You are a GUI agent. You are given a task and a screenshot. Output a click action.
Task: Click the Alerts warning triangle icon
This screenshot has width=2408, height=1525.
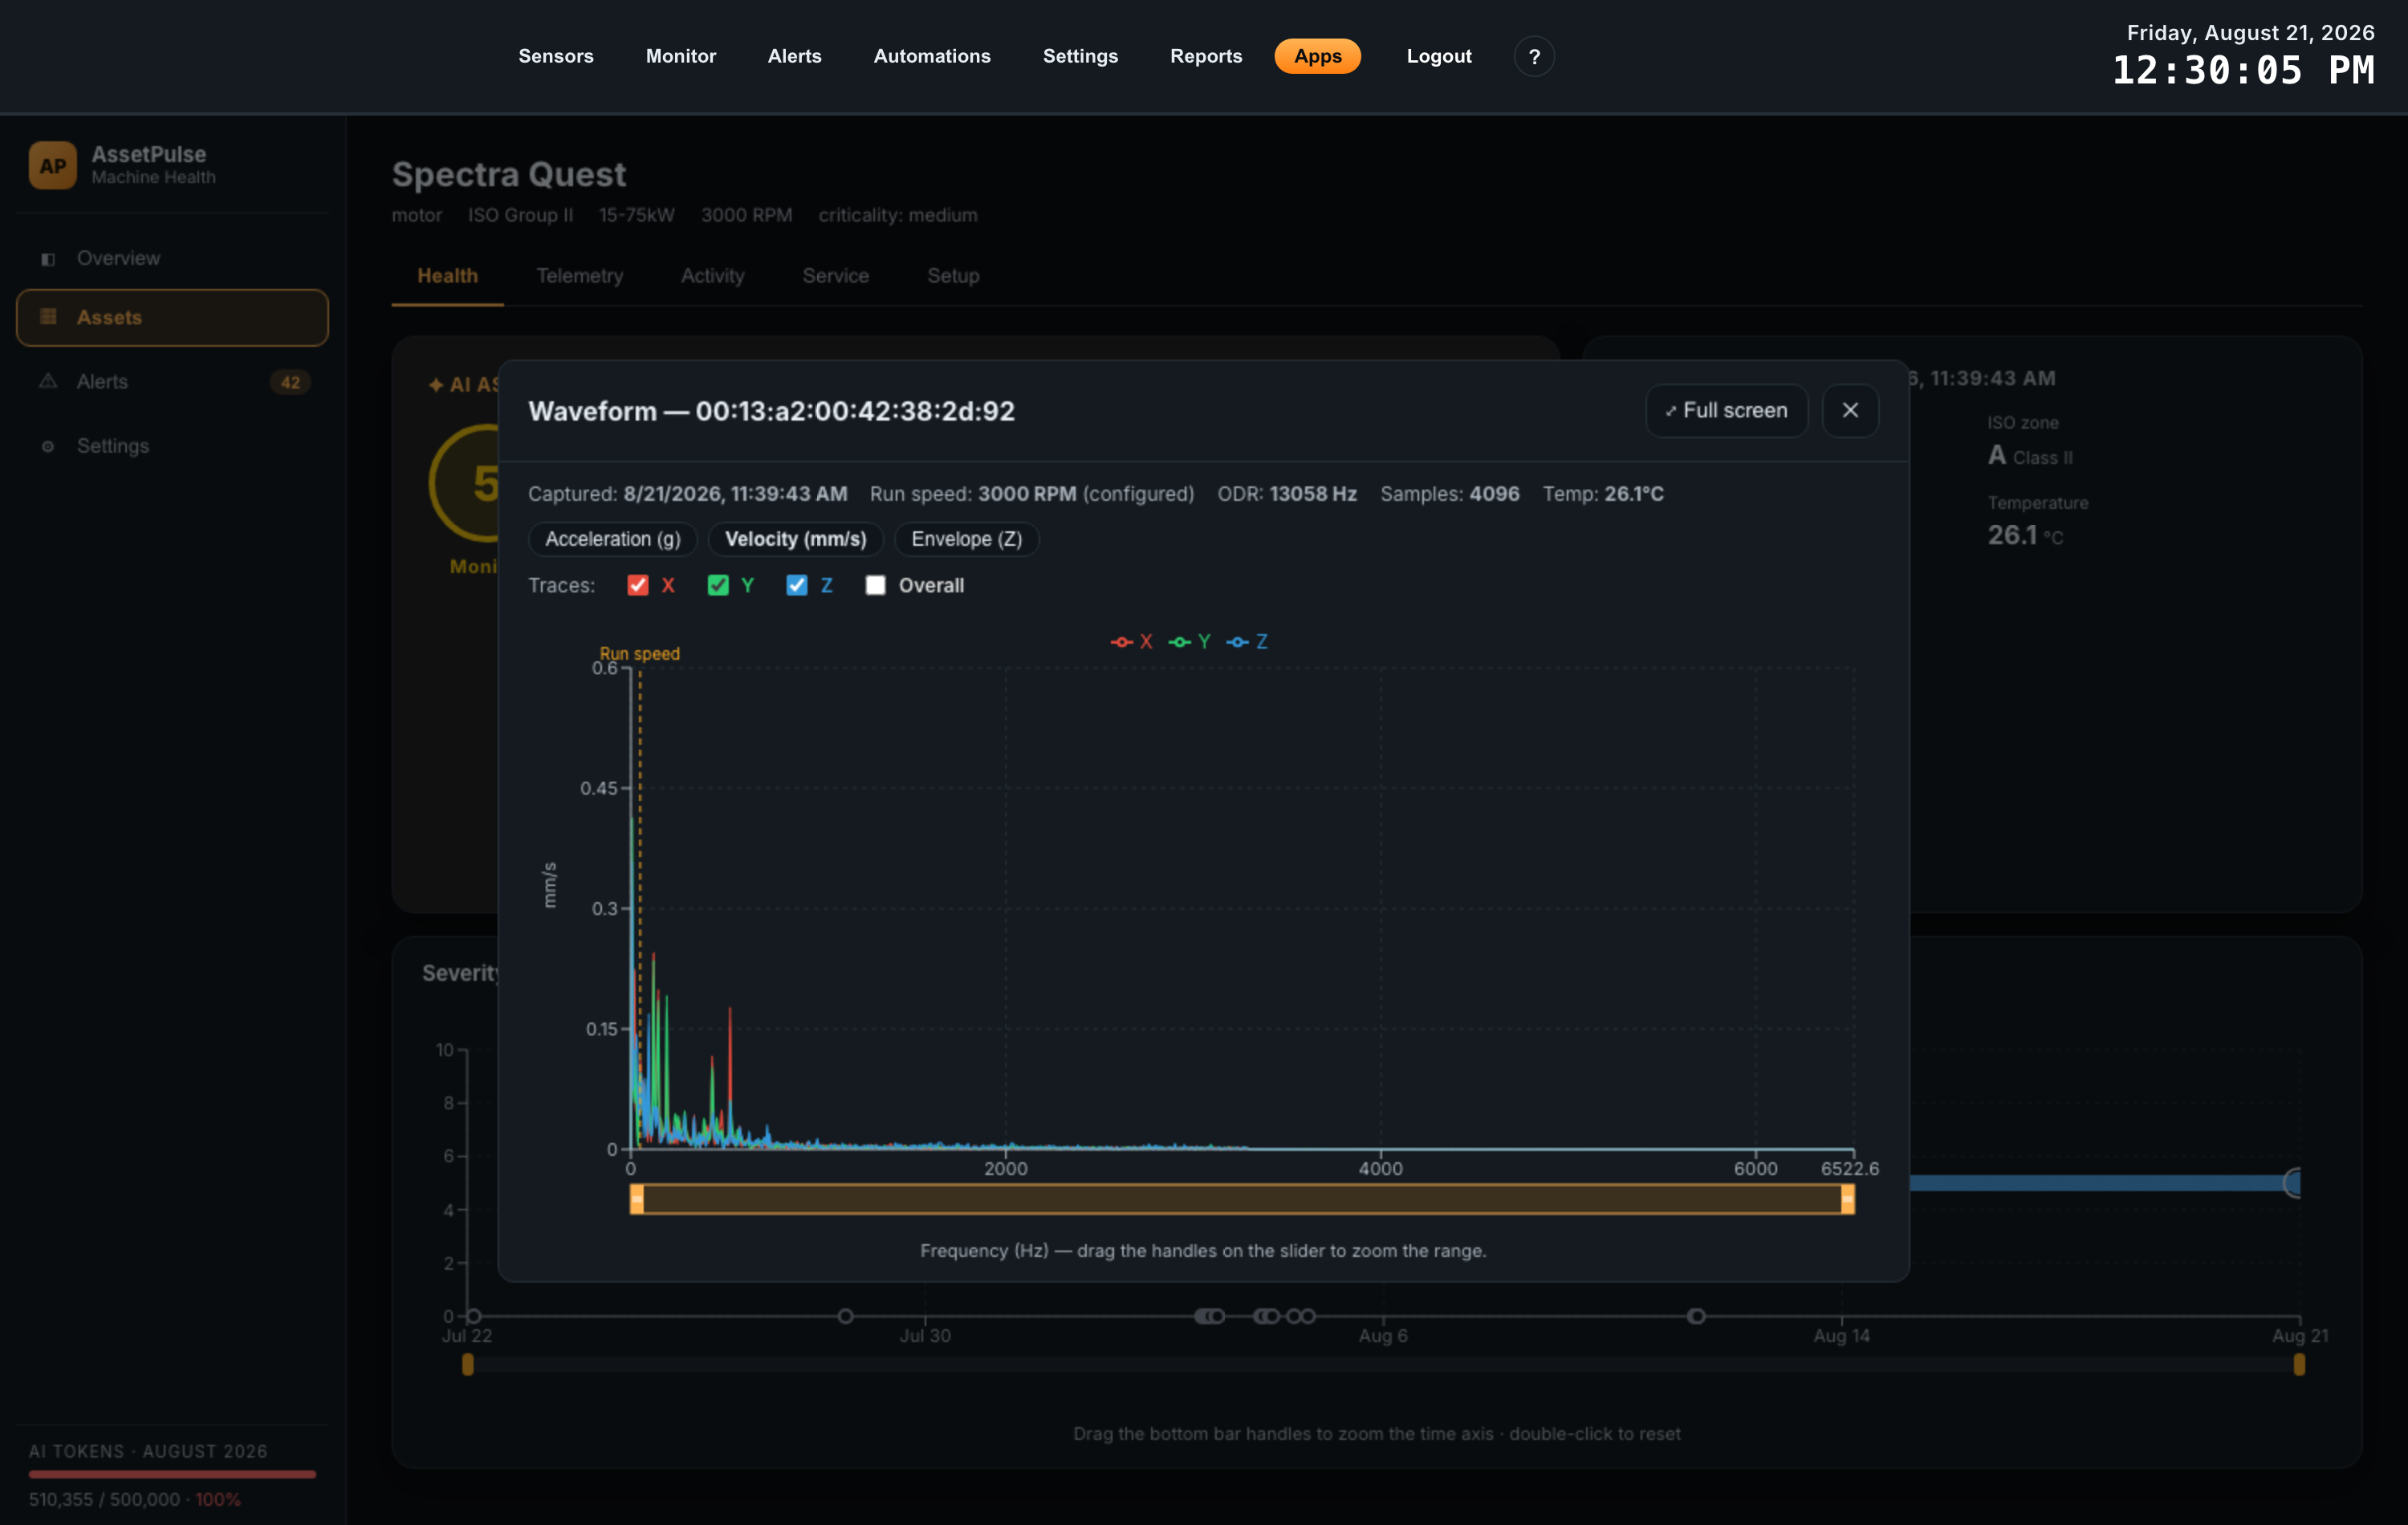(48, 381)
